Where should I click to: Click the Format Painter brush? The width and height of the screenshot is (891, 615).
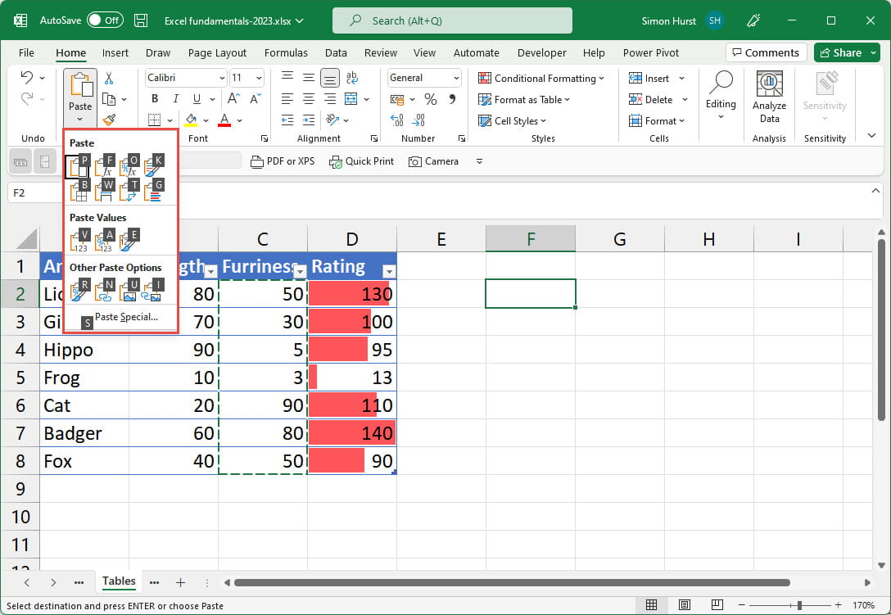[109, 120]
